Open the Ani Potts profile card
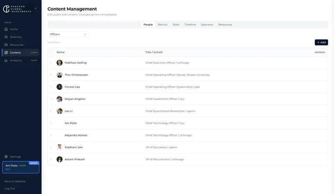Screen dimensions: 334x194 (x=20, y=167)
